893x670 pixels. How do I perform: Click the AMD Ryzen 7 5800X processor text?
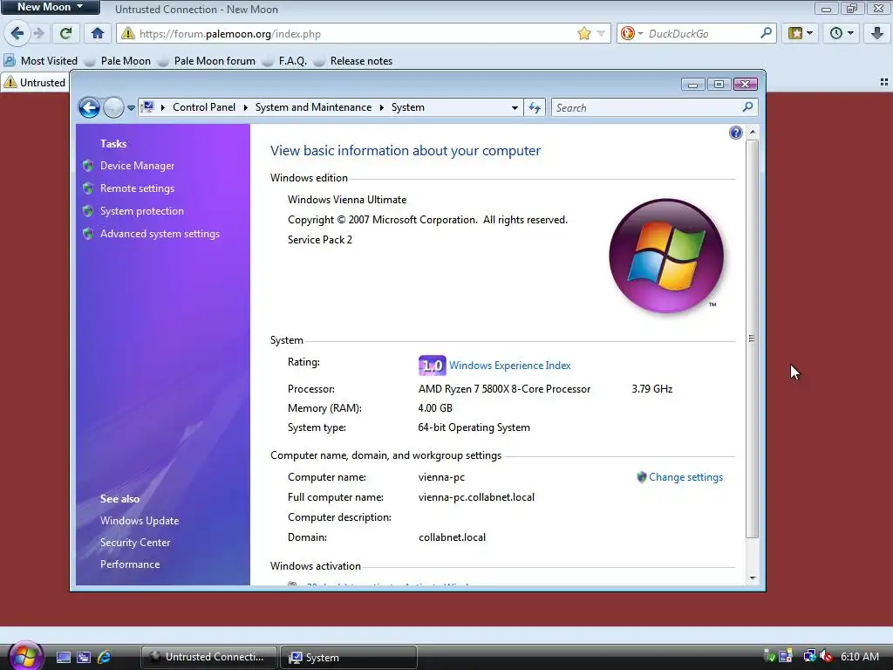pyautogui.click(x=504, y=389)
